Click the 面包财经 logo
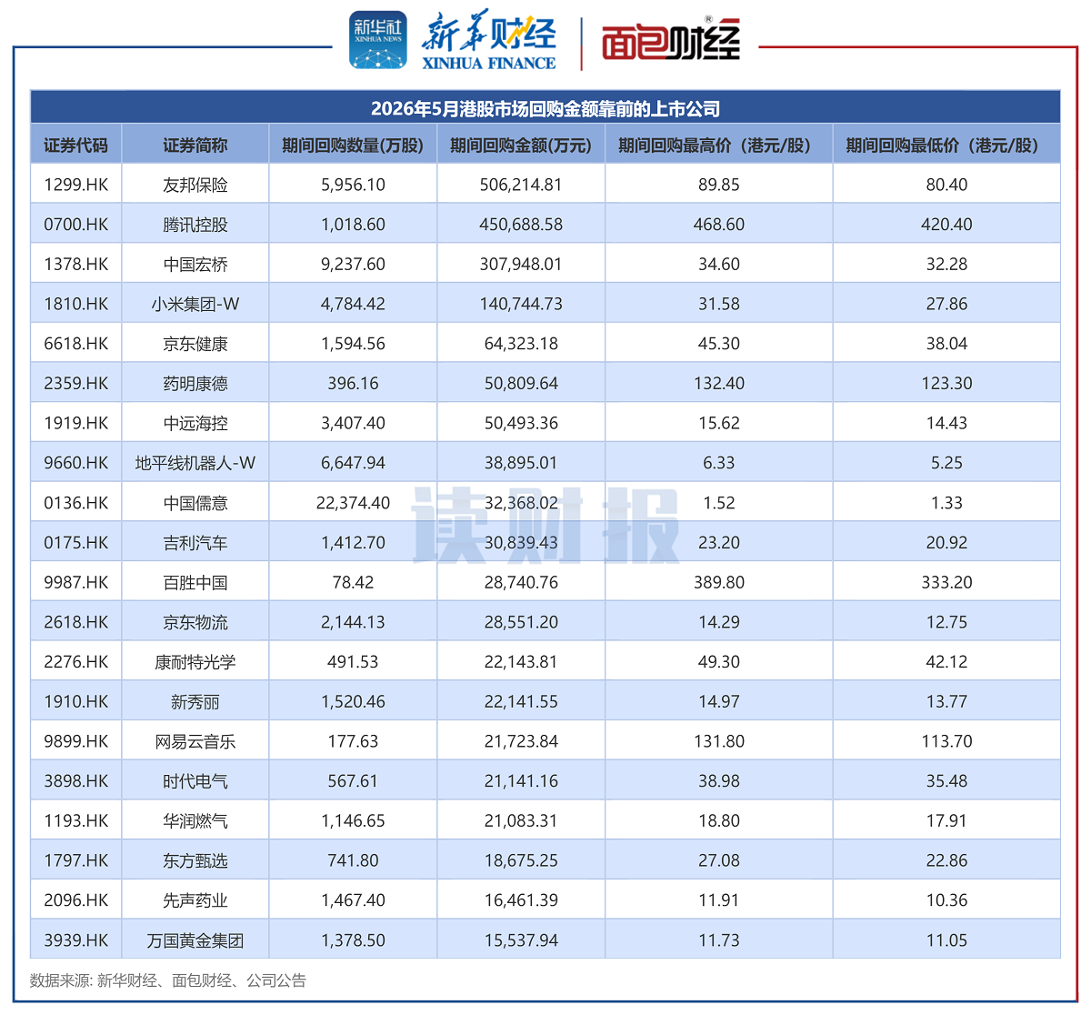This screenshot has height=1015, width=1091. click(671, 40)
